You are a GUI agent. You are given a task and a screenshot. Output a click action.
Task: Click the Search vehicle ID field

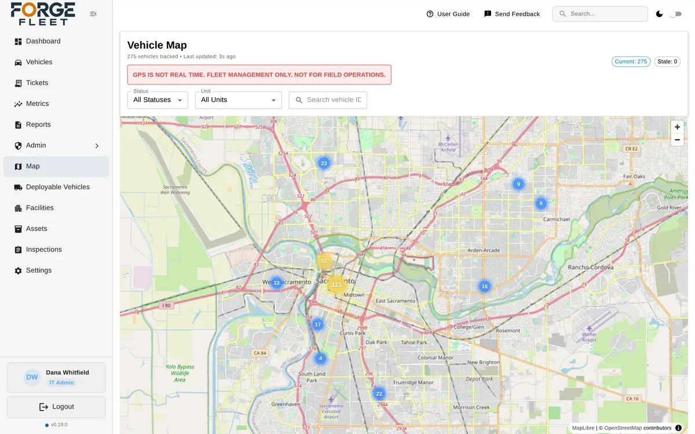tap(328, 100)
